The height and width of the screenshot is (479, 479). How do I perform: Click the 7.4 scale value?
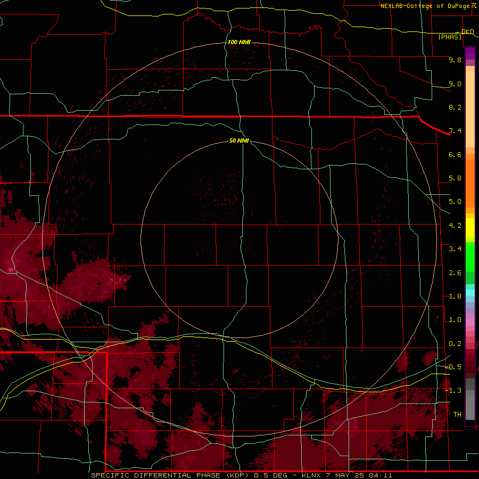[455, 131]
